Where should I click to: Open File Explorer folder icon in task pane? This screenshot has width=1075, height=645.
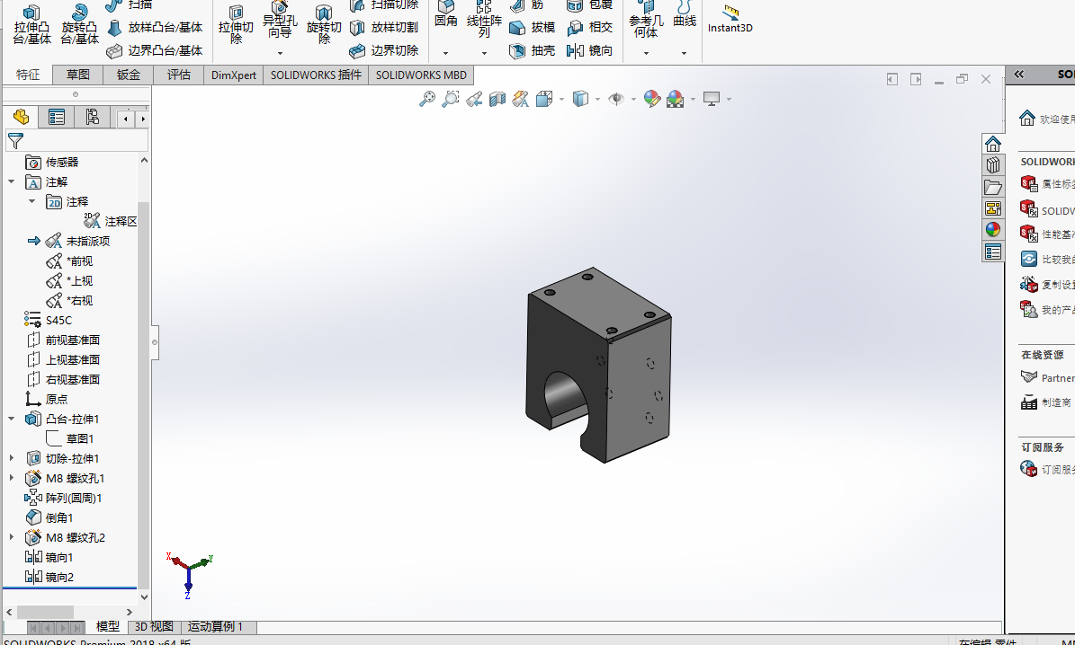[x=993, y=187]
